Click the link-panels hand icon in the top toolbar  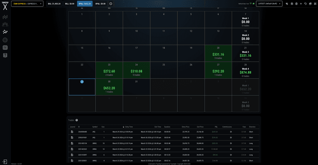[287, 4]
